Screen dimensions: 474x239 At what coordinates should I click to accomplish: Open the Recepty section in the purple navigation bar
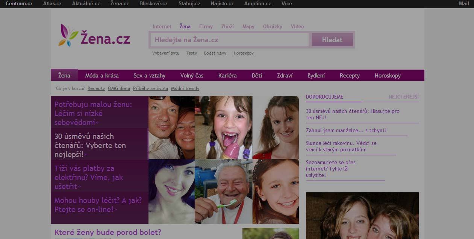tap(350, 76)
